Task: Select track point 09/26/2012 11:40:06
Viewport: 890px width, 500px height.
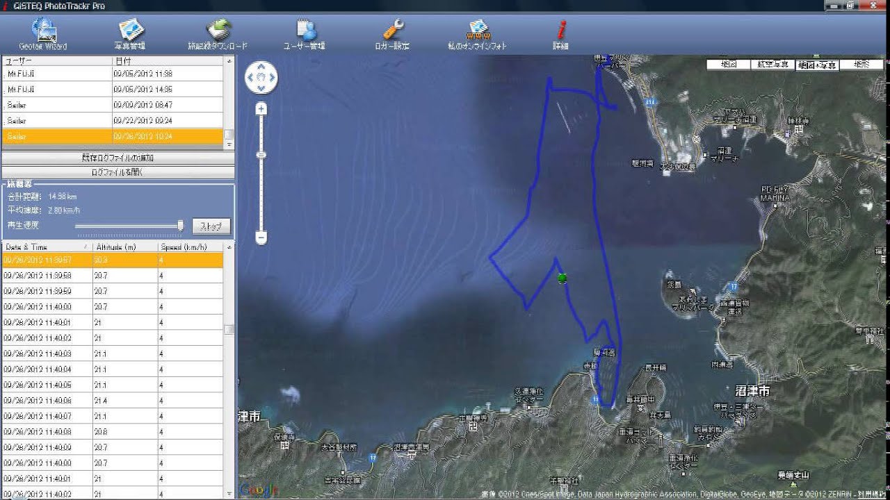Action: (113, 401)
